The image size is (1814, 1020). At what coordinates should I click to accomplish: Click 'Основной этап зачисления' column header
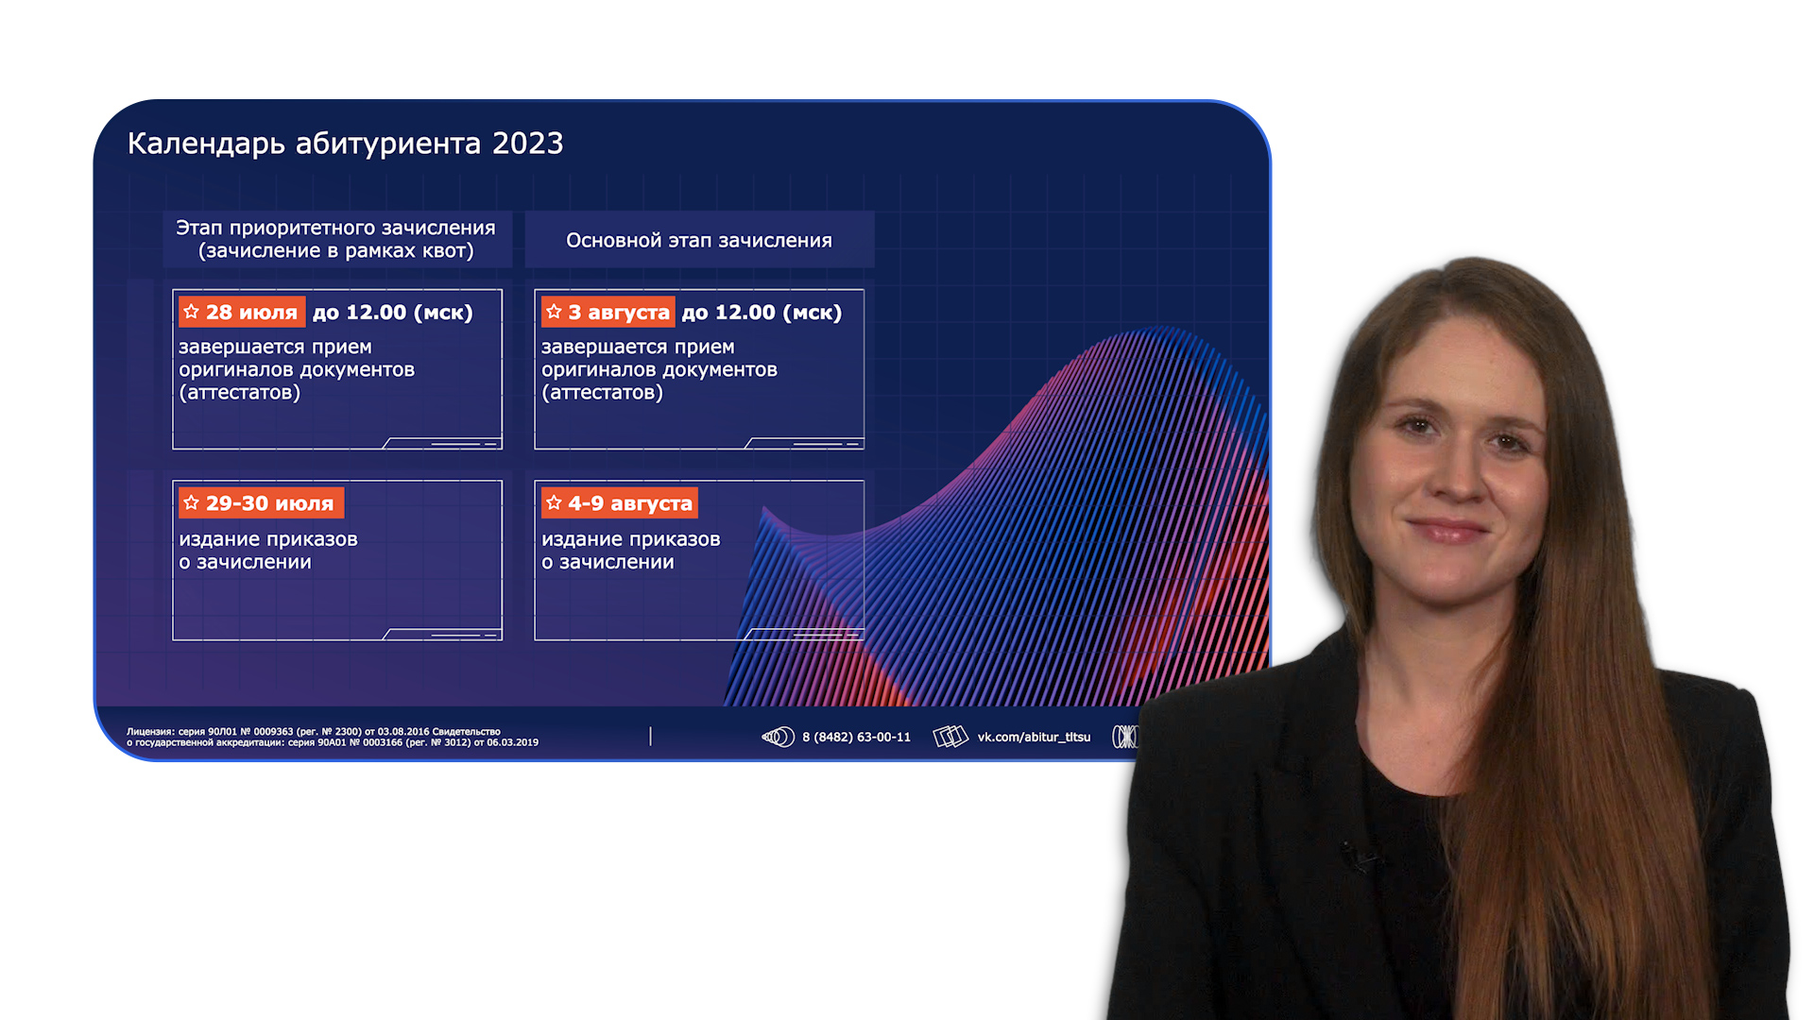pos(699,240)
